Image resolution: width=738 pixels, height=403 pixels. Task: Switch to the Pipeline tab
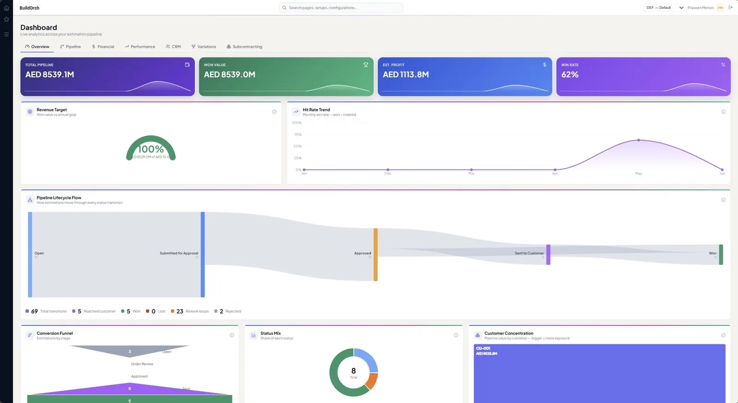point(70,47)
